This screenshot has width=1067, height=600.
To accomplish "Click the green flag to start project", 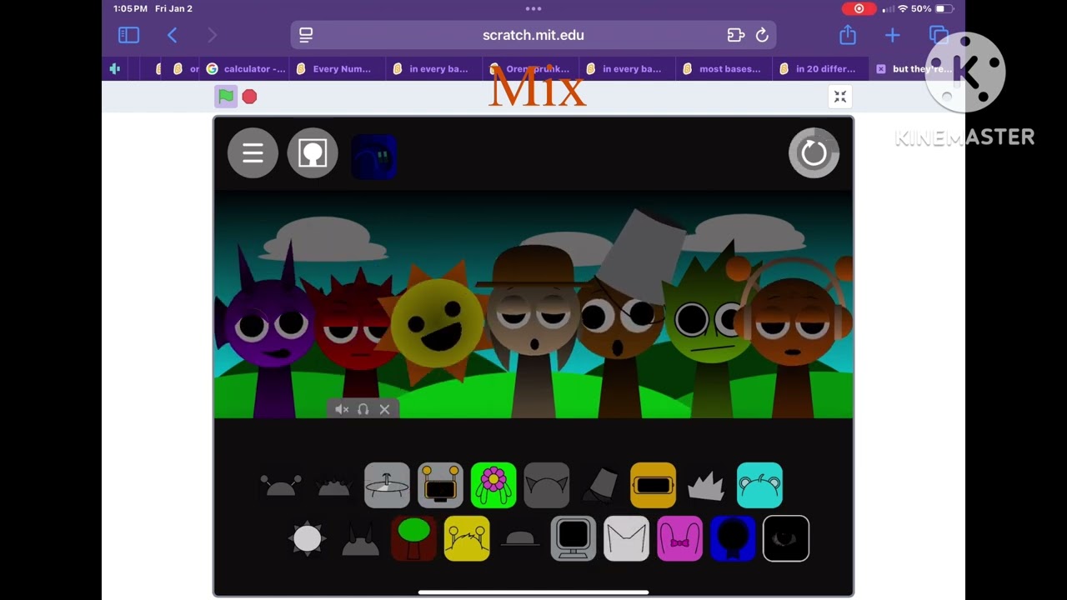I will pos(226,97).
